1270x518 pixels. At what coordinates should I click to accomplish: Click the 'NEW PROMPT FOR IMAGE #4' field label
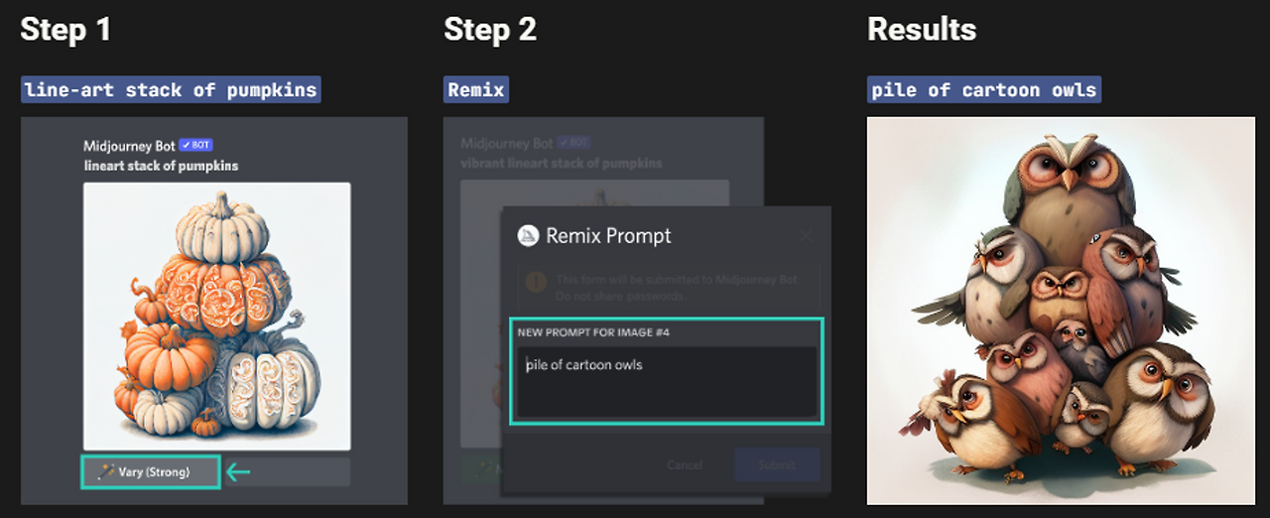coord(593,332)
